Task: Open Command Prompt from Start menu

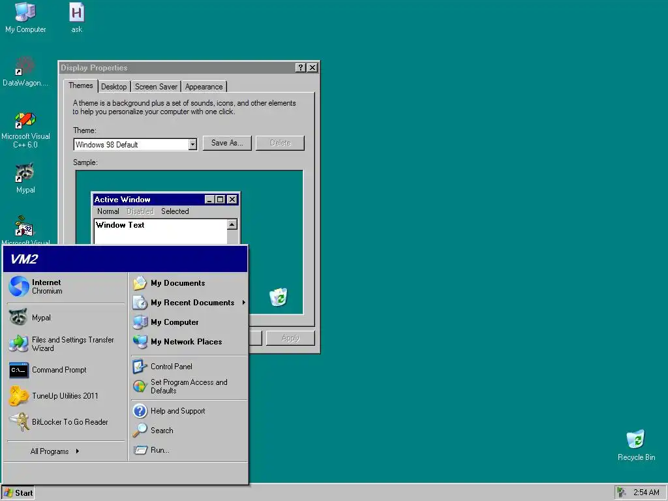Action: click(x=66, y=370)
